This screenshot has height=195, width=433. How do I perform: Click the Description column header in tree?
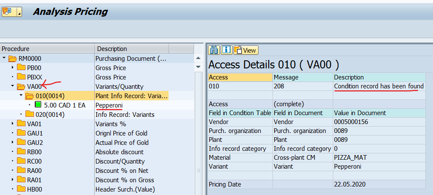click(x=132, y=49)
